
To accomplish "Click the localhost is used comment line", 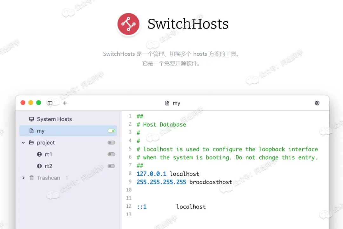I will [227, 149].
